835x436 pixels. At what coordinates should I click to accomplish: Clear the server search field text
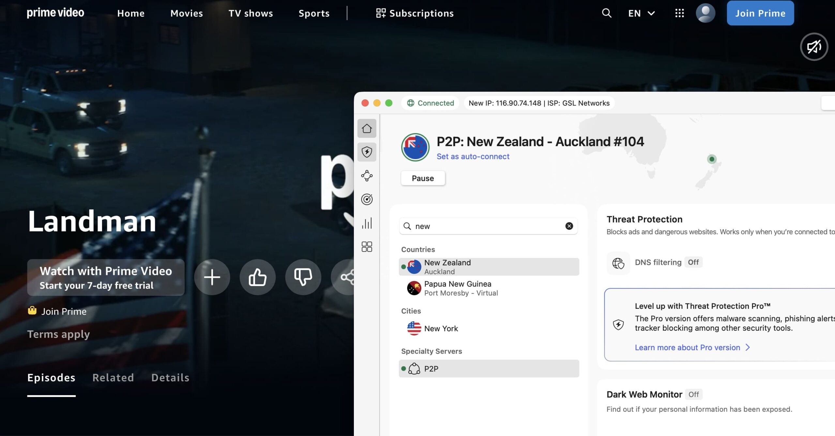coord(569,226)
